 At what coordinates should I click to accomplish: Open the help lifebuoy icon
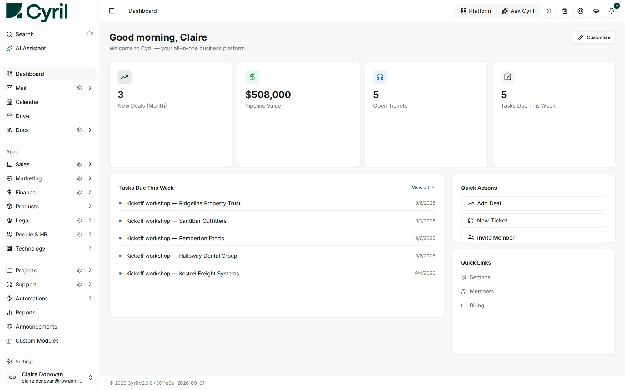(580, 11)
